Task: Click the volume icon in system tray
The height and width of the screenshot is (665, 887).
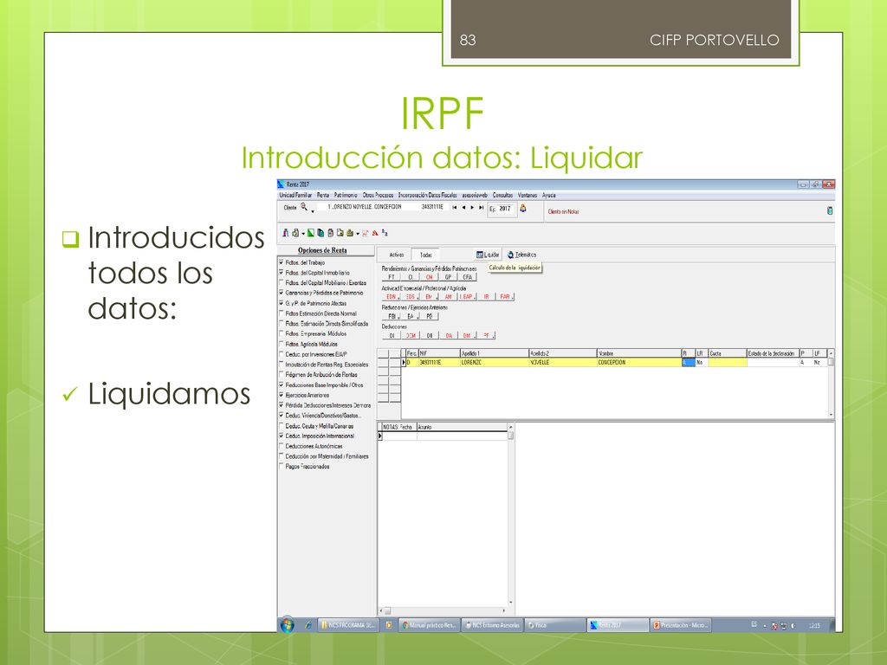Action: click(793, 625)
